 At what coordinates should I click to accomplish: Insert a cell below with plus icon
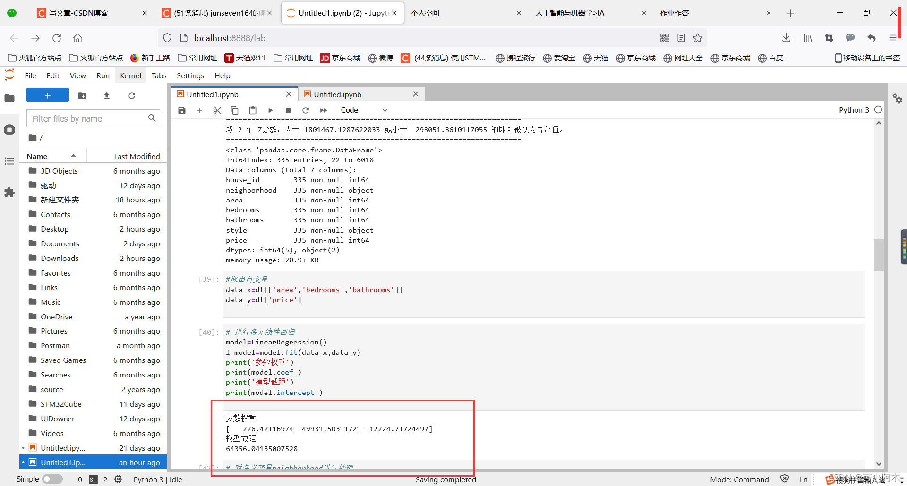(199, 110)
